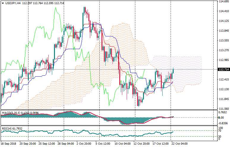Click the 0.00 MACD zero level label
The width and height of the screenshot is (230, 147).
pyautogui.click(x=221, y=117)
